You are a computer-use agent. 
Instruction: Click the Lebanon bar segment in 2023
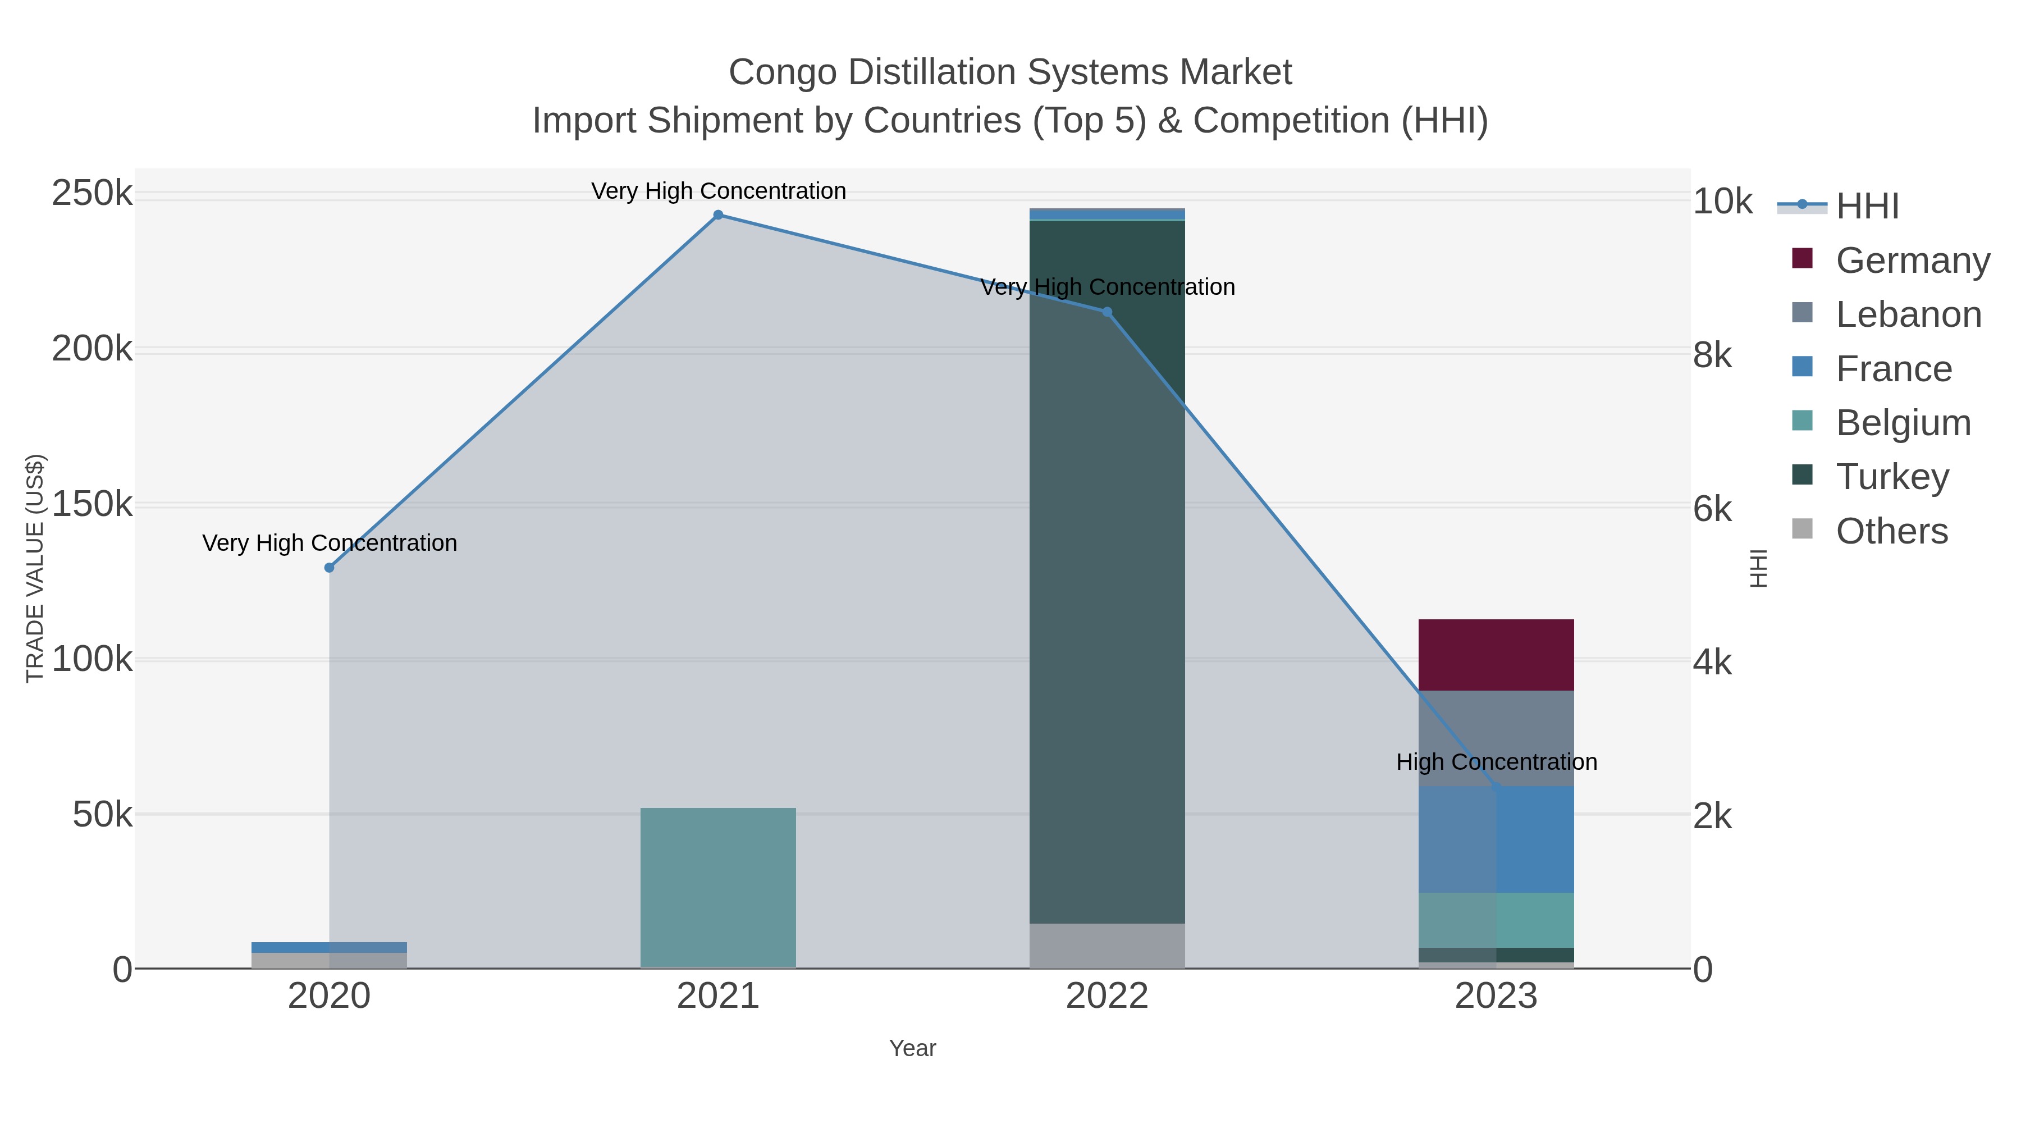pos(1496,738)
